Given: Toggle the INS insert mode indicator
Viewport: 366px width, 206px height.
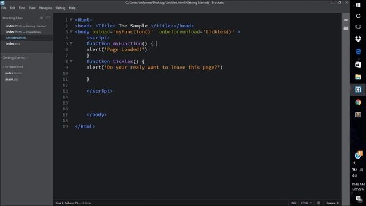Looking at the screenshot, I should 293,203.
